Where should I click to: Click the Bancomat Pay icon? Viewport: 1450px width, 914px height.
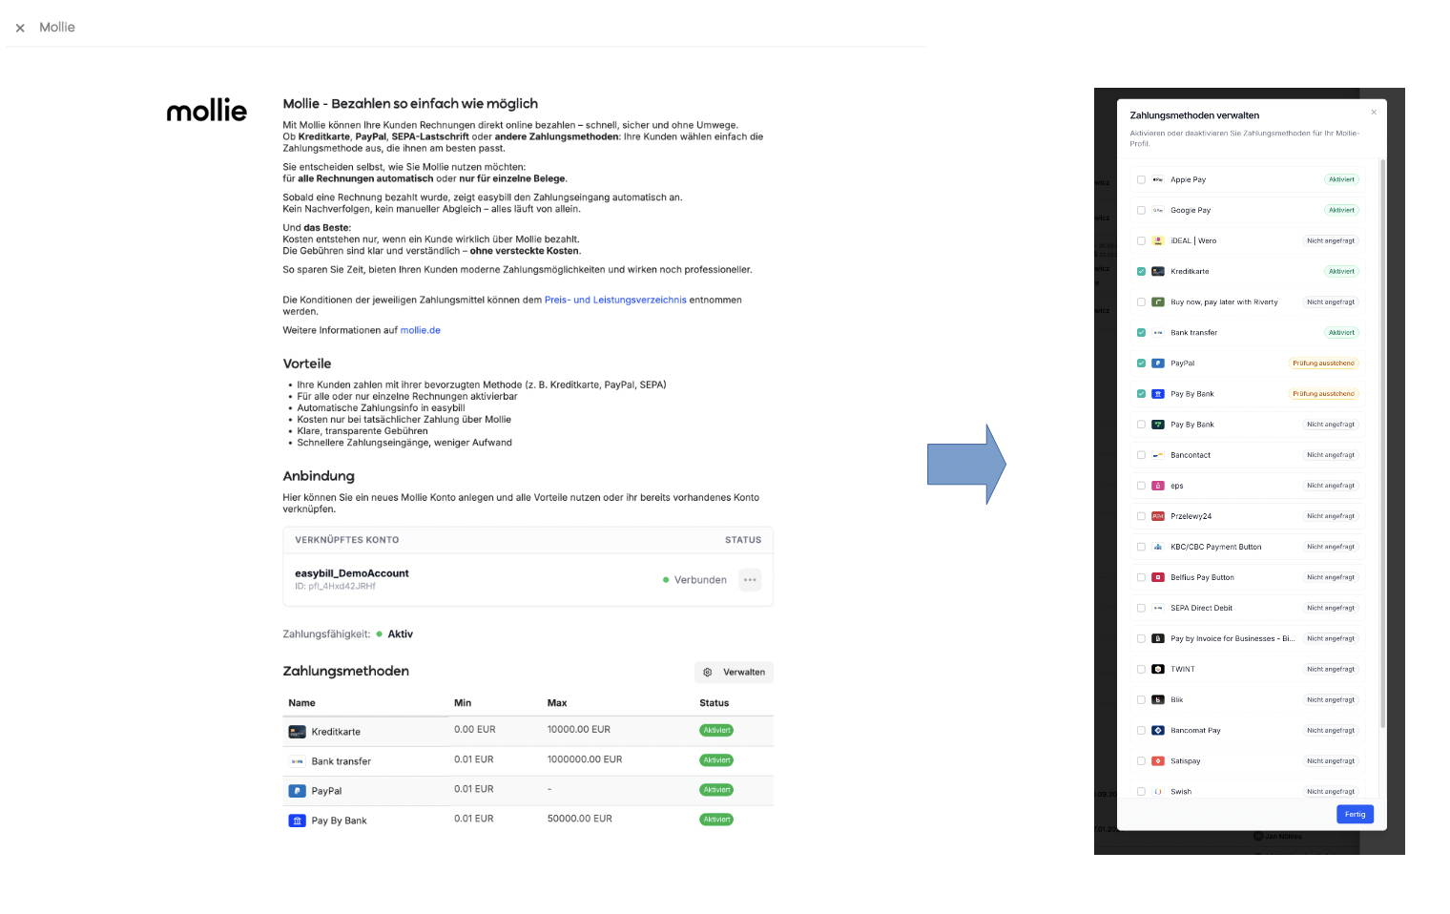coord(1157,730)
